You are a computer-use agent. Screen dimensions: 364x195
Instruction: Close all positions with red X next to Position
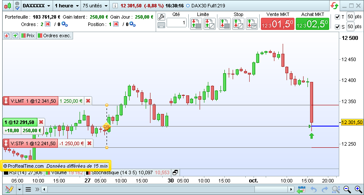pyautogui.click(x=116, y=24)
